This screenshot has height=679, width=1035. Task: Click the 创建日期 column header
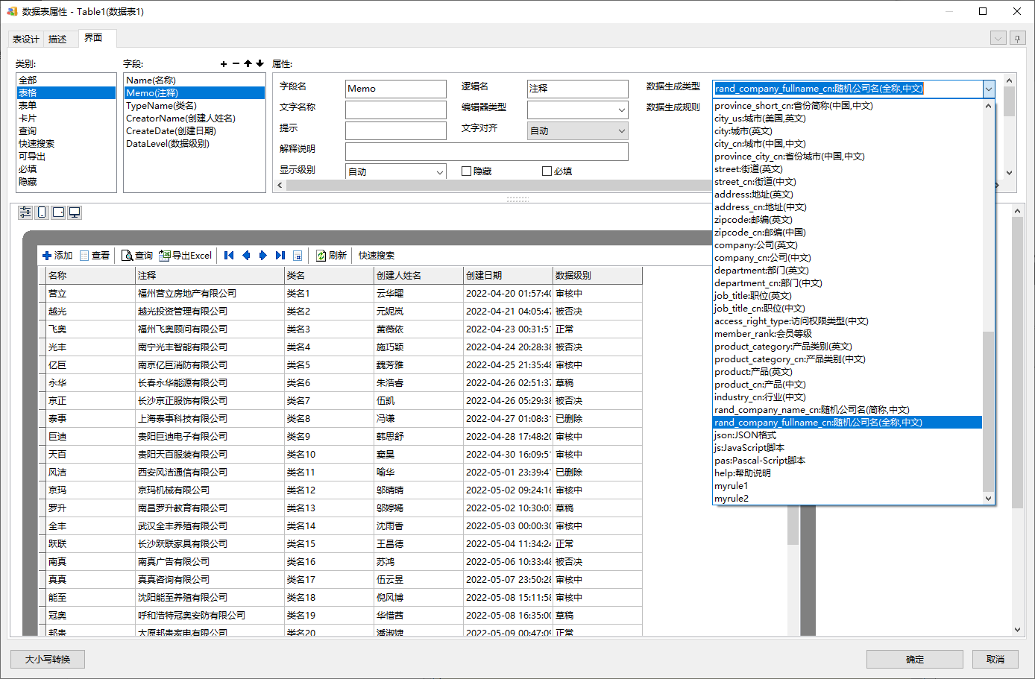pyautogui.click(x=508, y=275)
